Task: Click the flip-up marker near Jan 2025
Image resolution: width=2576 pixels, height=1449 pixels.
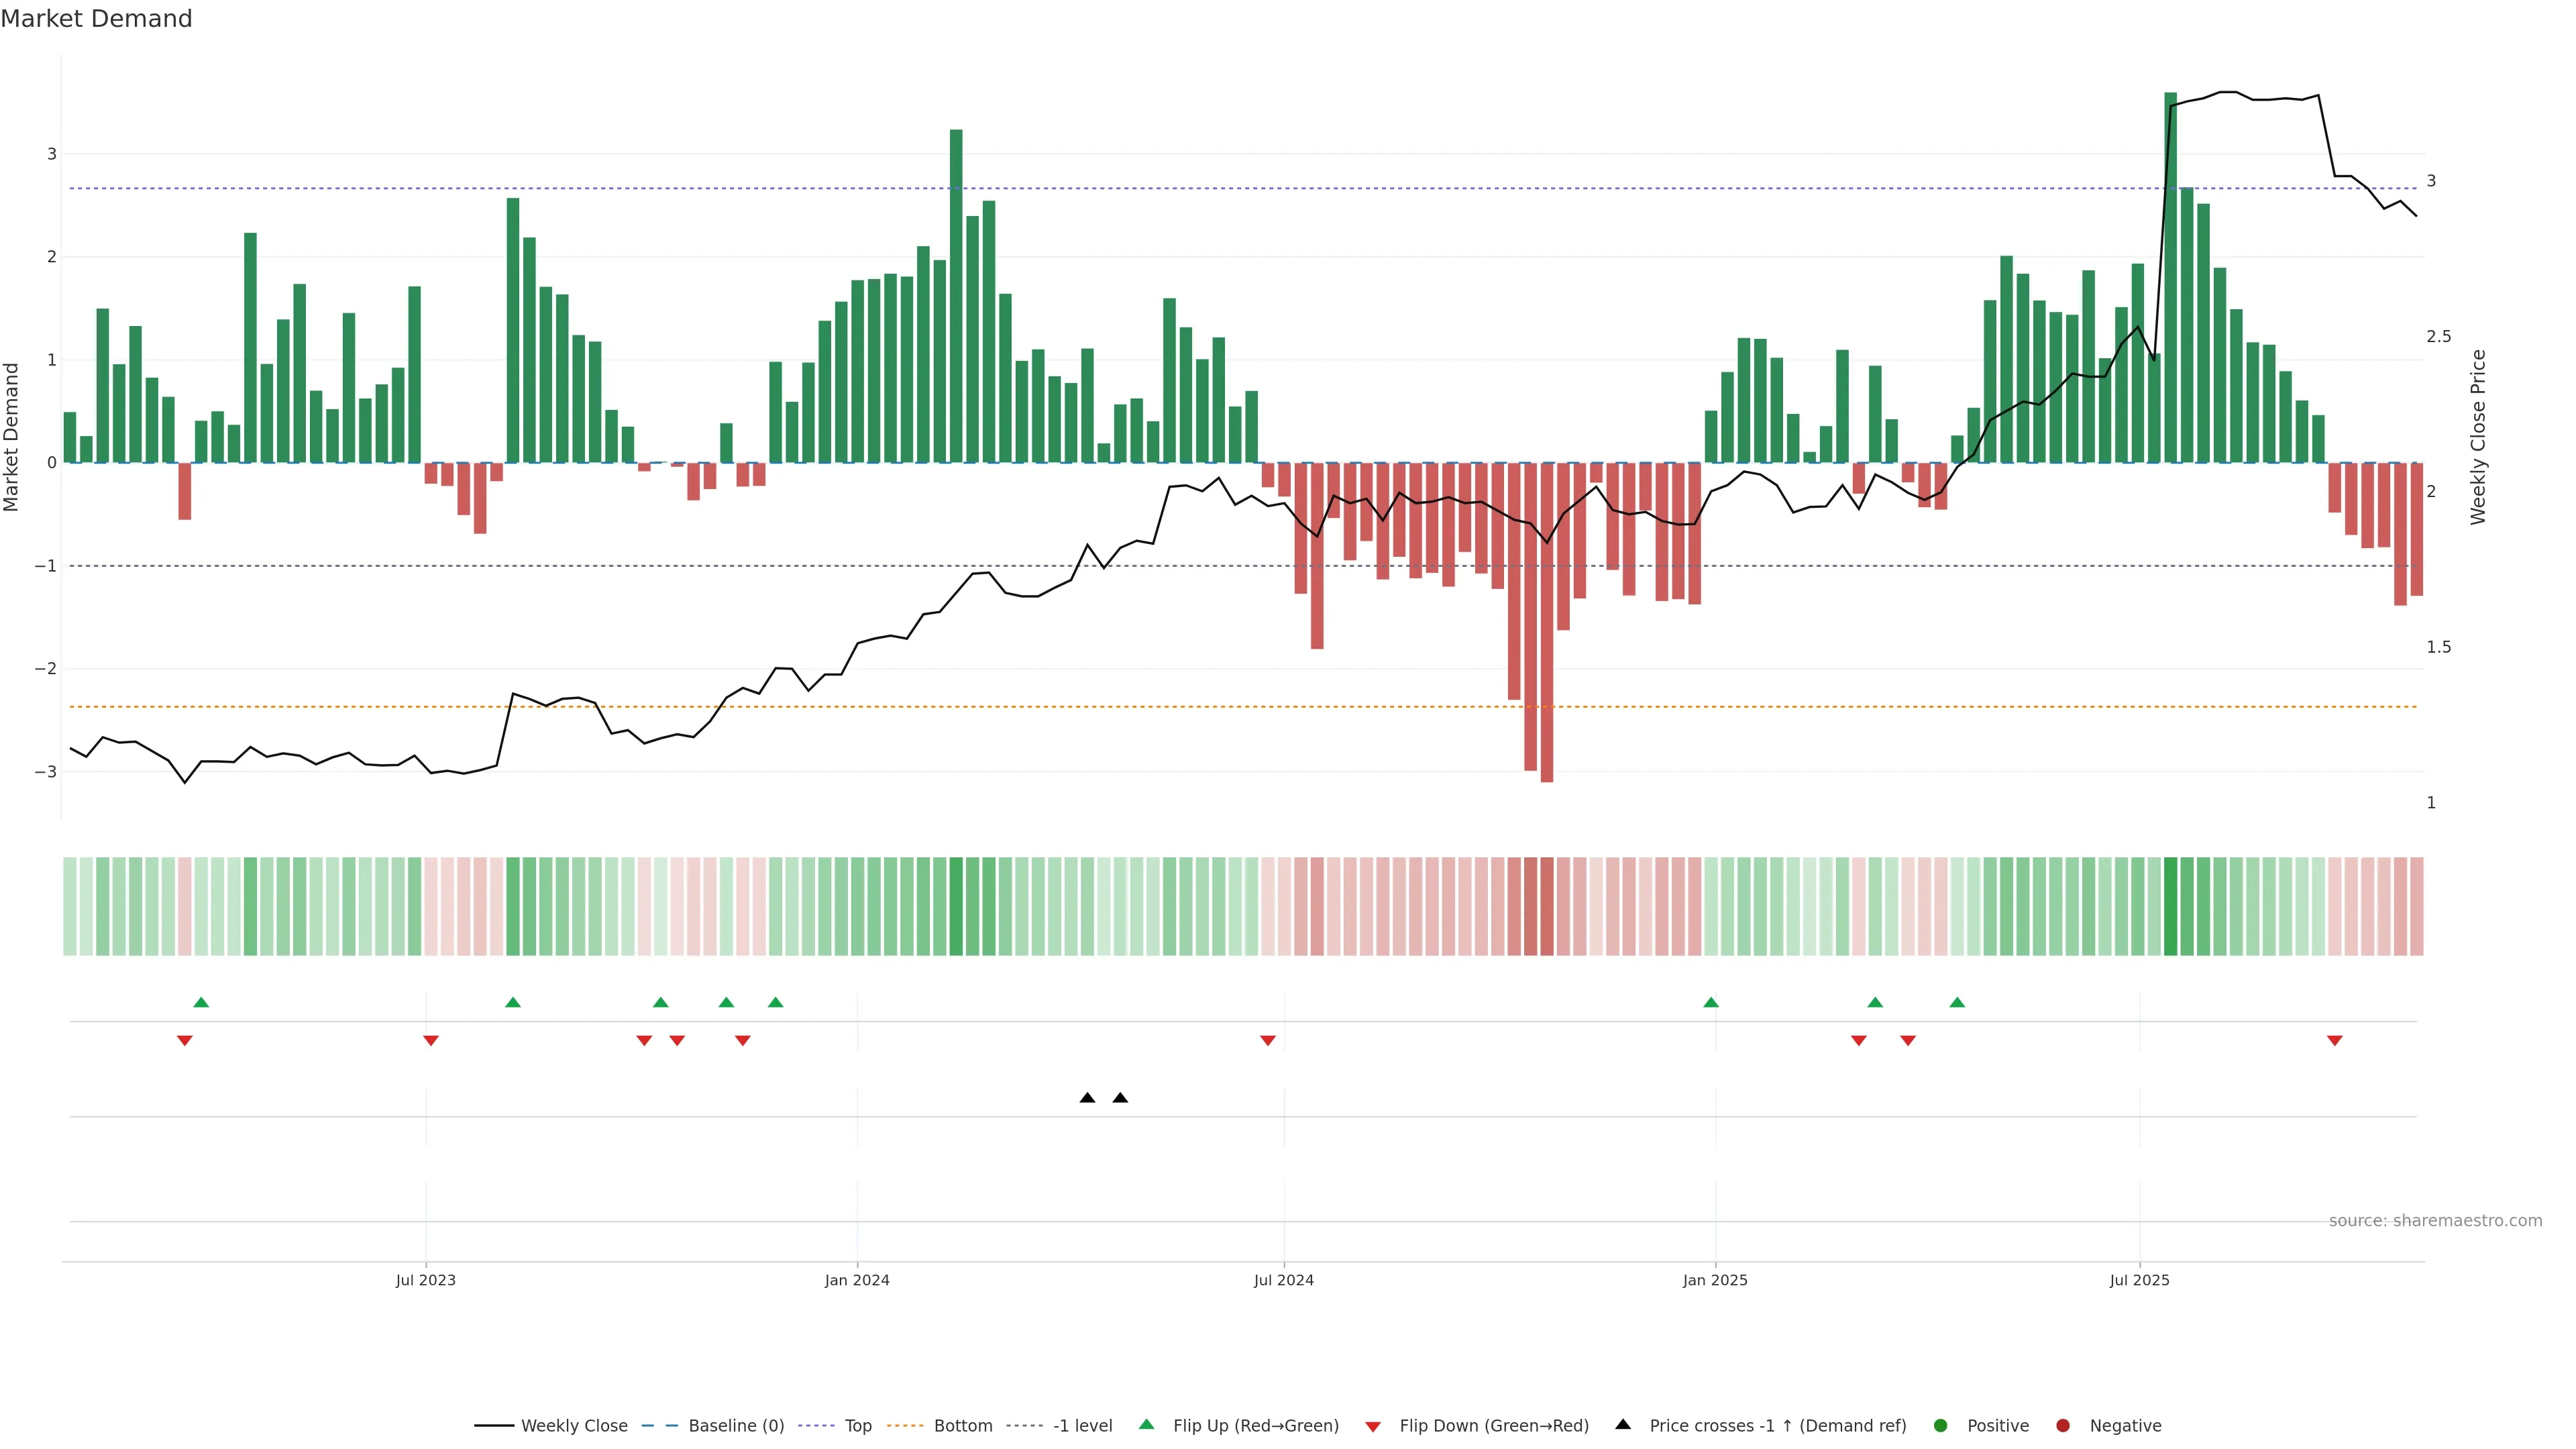Action: tap(1711, 1002)
